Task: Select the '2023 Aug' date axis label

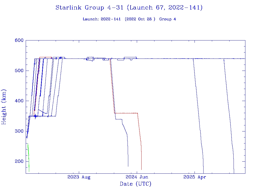Action: pos(79,177)
